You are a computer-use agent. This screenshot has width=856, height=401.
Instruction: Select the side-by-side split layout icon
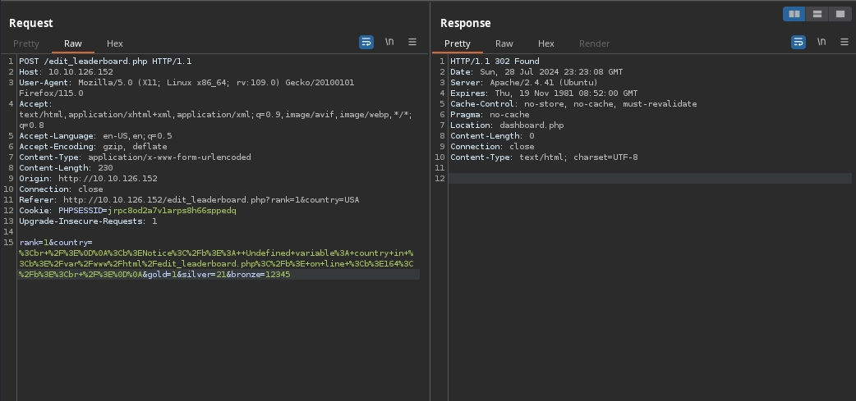click(794, 14)
